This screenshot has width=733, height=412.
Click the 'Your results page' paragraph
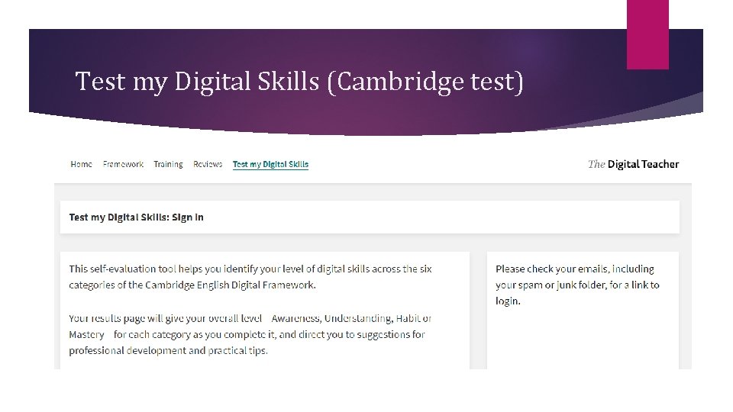click(x=250, y=334)
